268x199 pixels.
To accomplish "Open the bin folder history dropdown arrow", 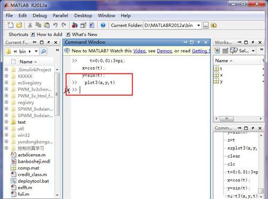I will 36,51.
